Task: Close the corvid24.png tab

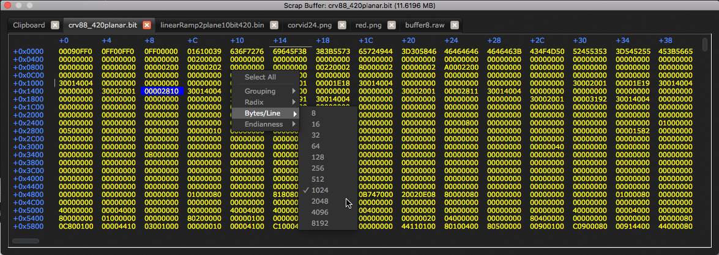Action: [342, 25]
